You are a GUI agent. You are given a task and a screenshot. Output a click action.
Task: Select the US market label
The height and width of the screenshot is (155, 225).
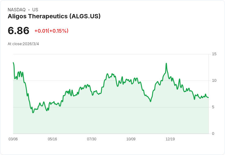35,10
